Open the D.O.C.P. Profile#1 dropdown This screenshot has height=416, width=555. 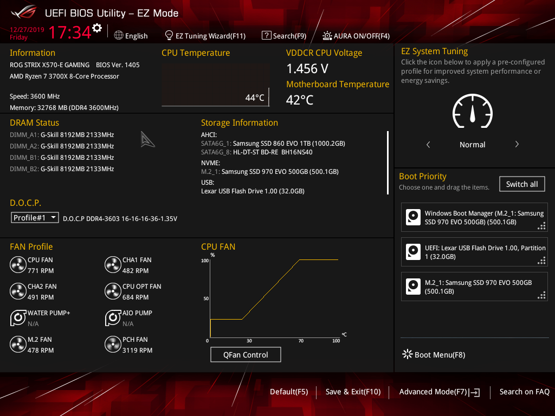[35, 218]
